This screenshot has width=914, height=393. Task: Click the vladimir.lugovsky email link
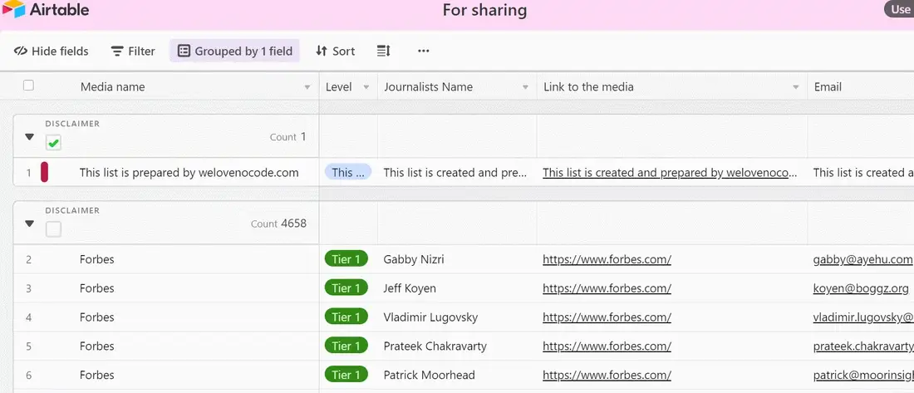(863, 317)
